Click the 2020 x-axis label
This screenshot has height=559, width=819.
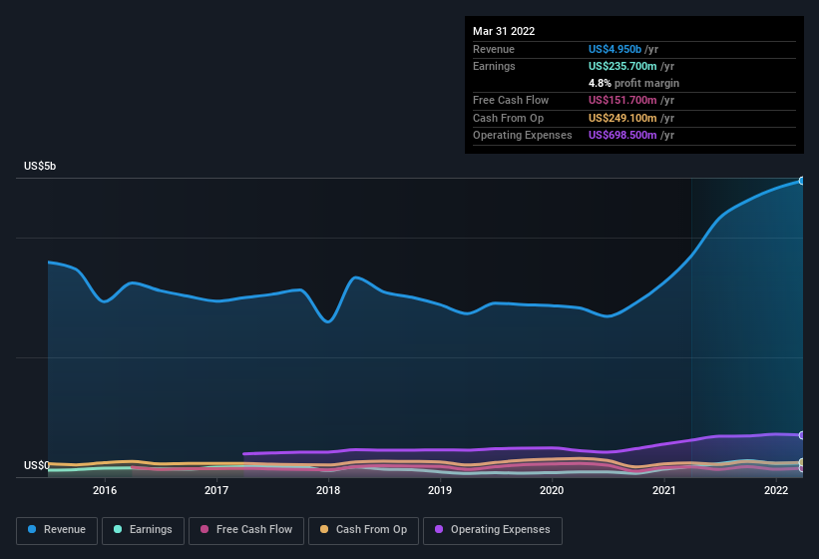click(x=552, y=490)
